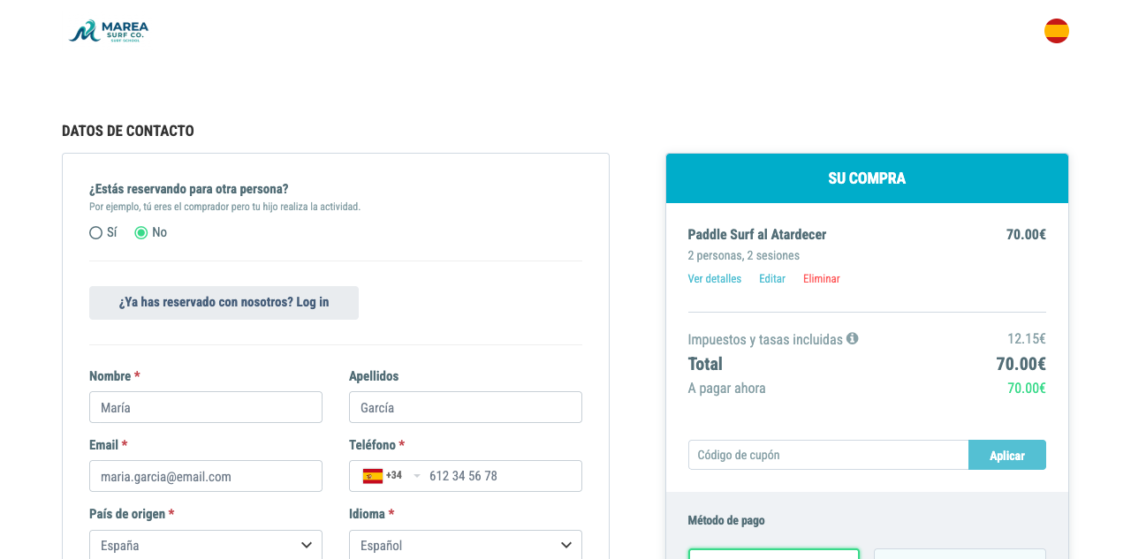The image size is (1131, 559).
Task: Click the Teléfono number field
Action: (503, 476)
